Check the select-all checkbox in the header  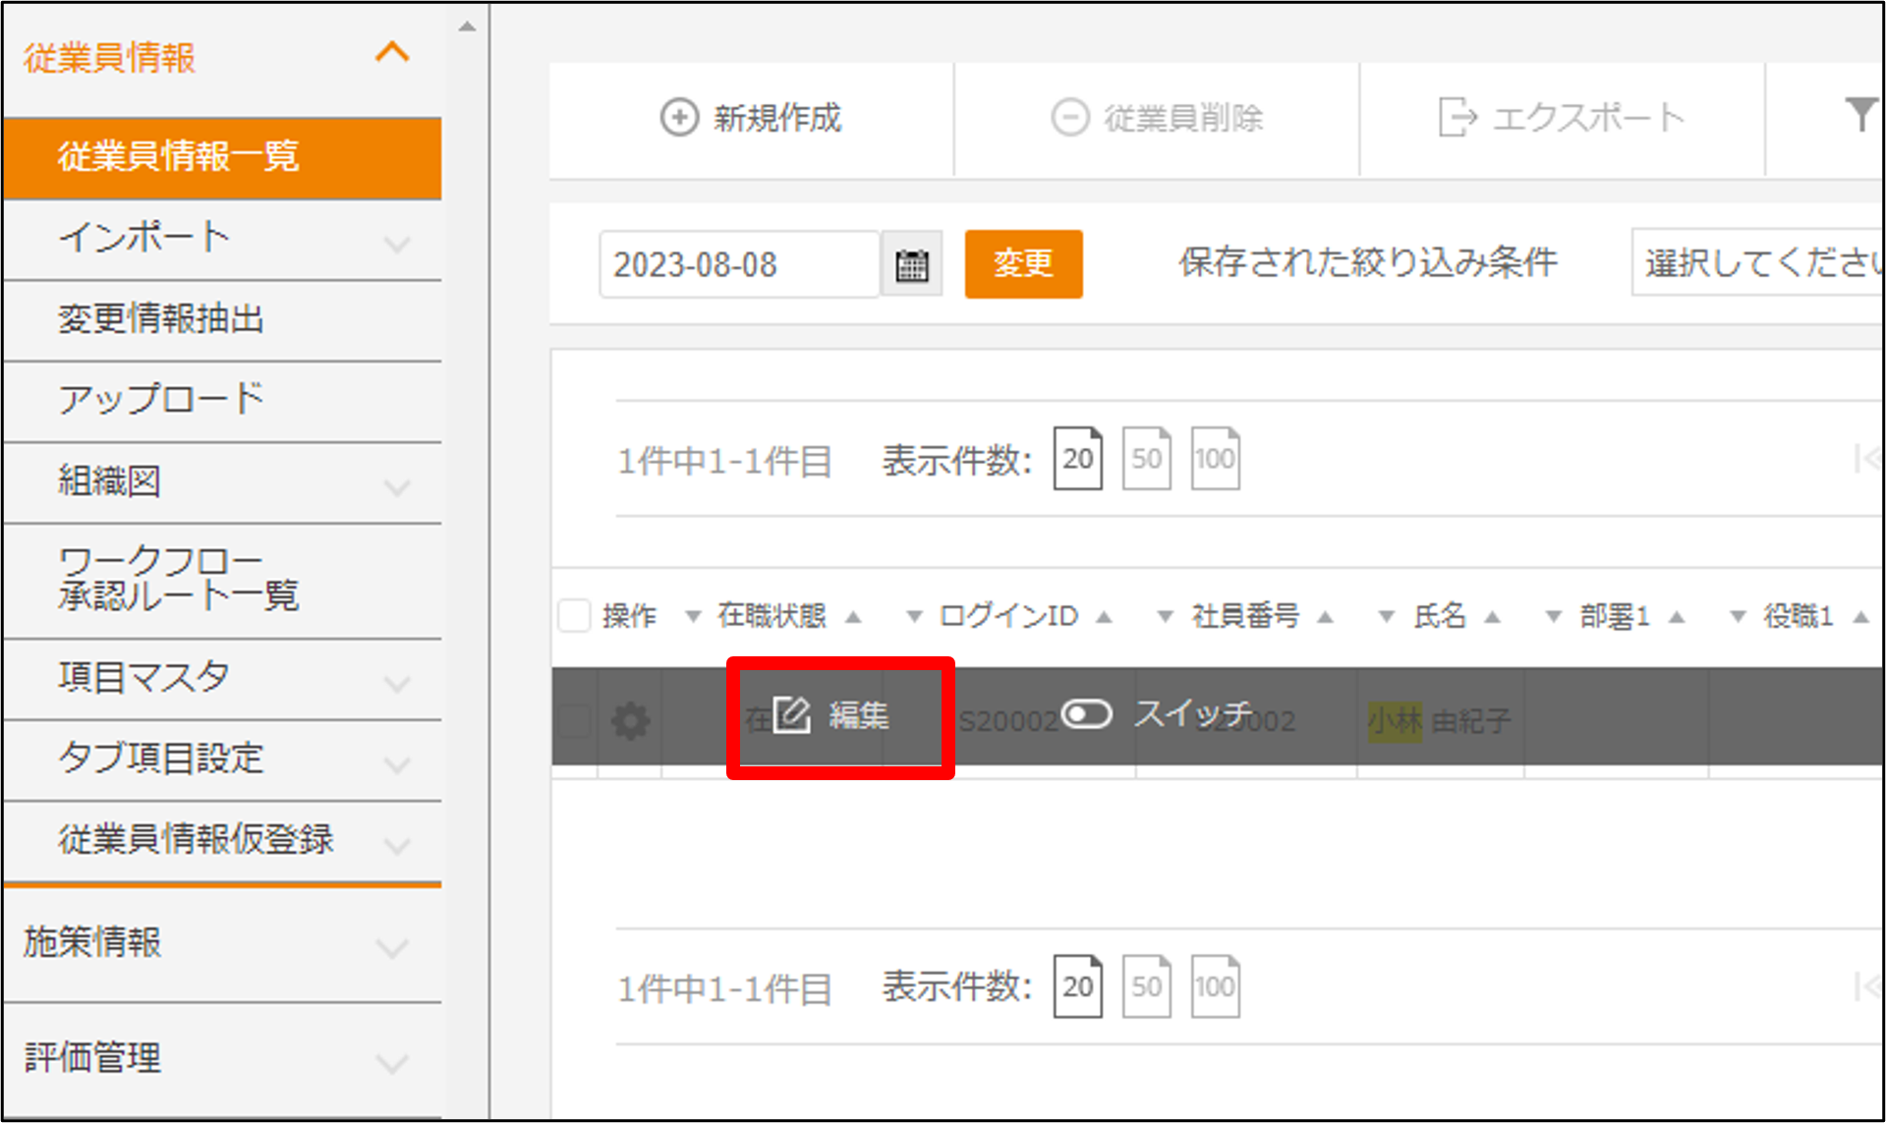[x=575, y=615]
